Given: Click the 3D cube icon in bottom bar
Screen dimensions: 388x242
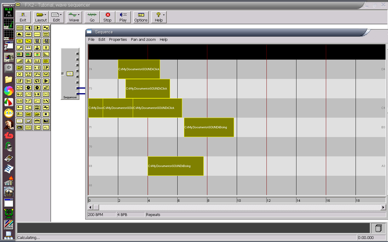Looking at the screenshot, I should (378, 228).
